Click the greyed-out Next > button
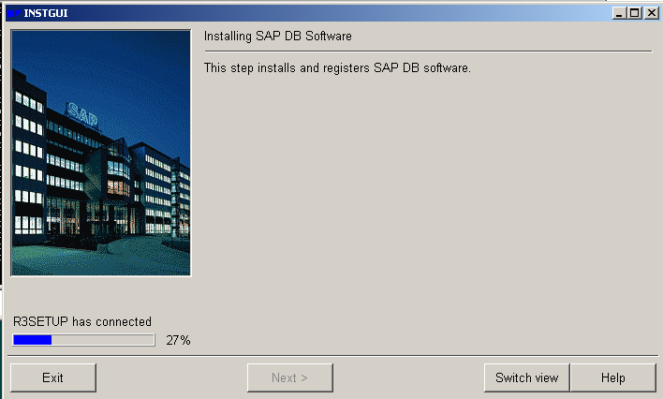Viewport: 663px width, 399px height. (x=290, y=377)
